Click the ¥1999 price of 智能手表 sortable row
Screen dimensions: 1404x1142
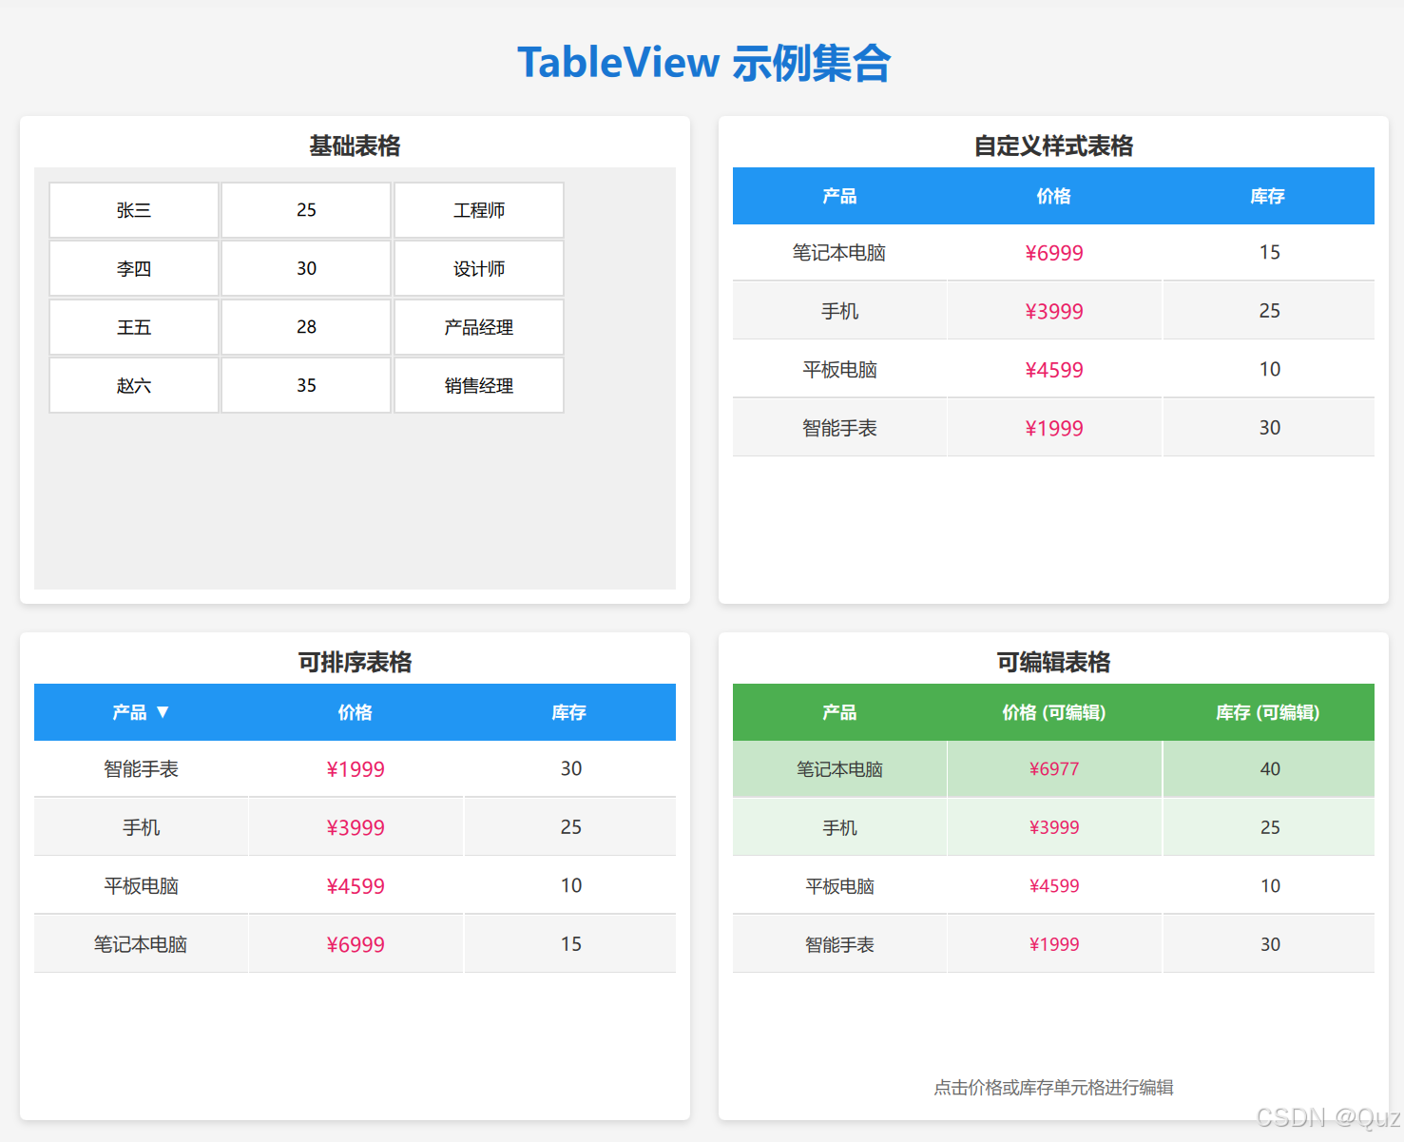coord(355,768)
